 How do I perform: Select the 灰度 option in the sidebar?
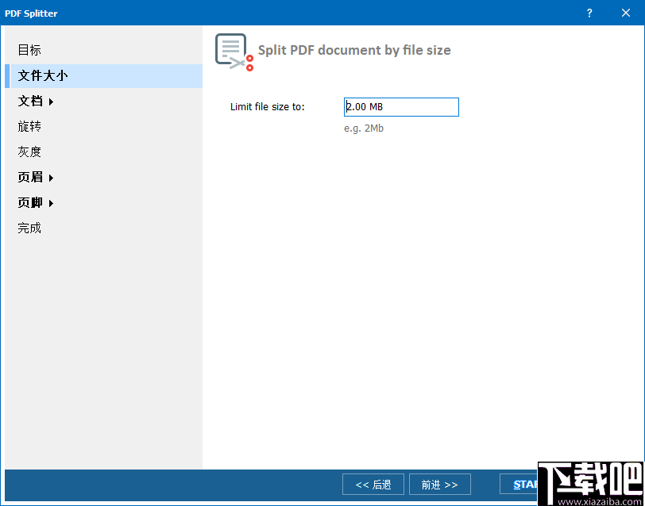pyautogui.click(x=29, y=151)
